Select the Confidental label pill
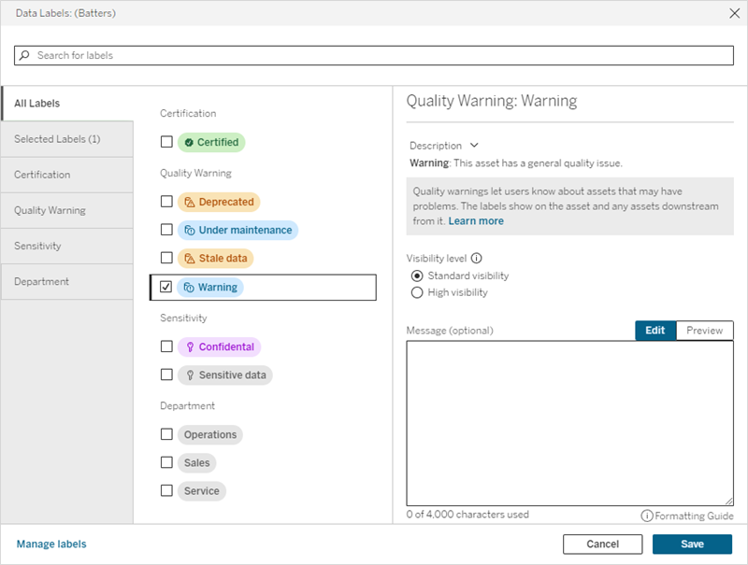748x565 pixels. [x=220, y=346]
